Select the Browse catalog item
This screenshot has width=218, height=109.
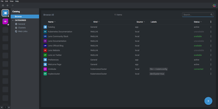25,16
